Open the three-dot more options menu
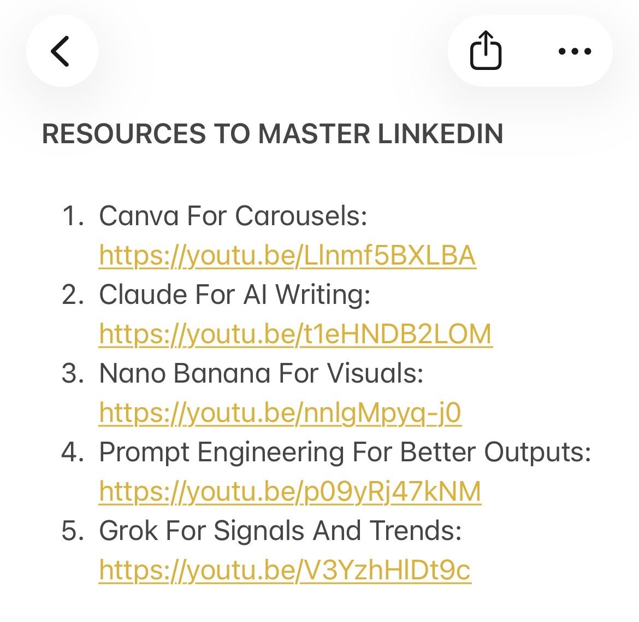The height and width of the screenshot is (622, 639). point(575,51)
